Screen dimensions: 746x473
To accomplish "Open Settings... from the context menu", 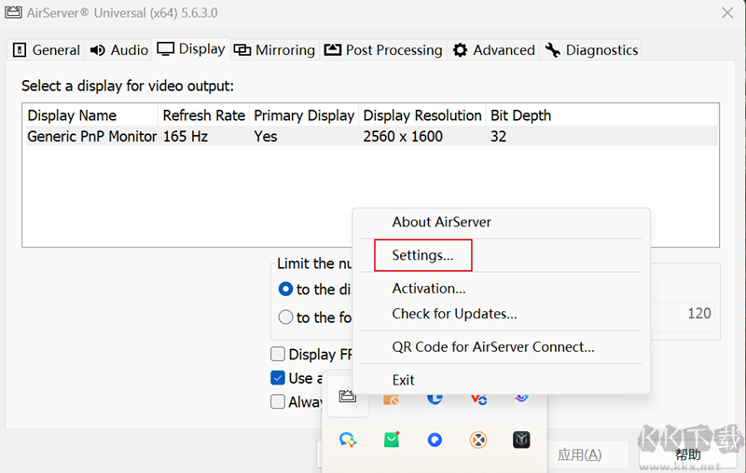I will pyautogui.click(x=422, y=255).
